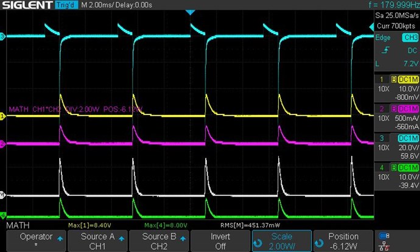Click the Scale knob rotate icon
Viewport: 420px width, 252px height.
[x=257, y=243]
